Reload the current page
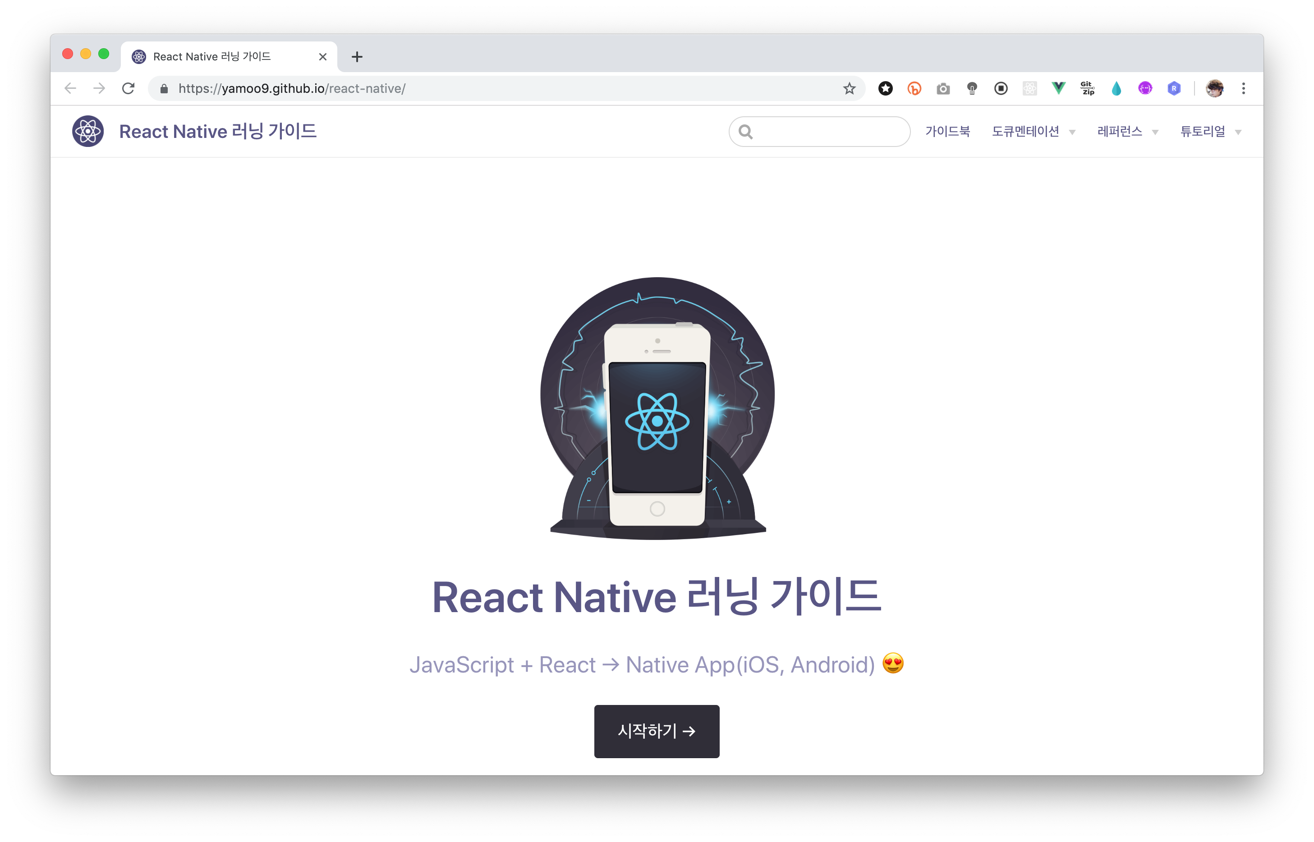1314x842 pixels. tap(128, 88)
